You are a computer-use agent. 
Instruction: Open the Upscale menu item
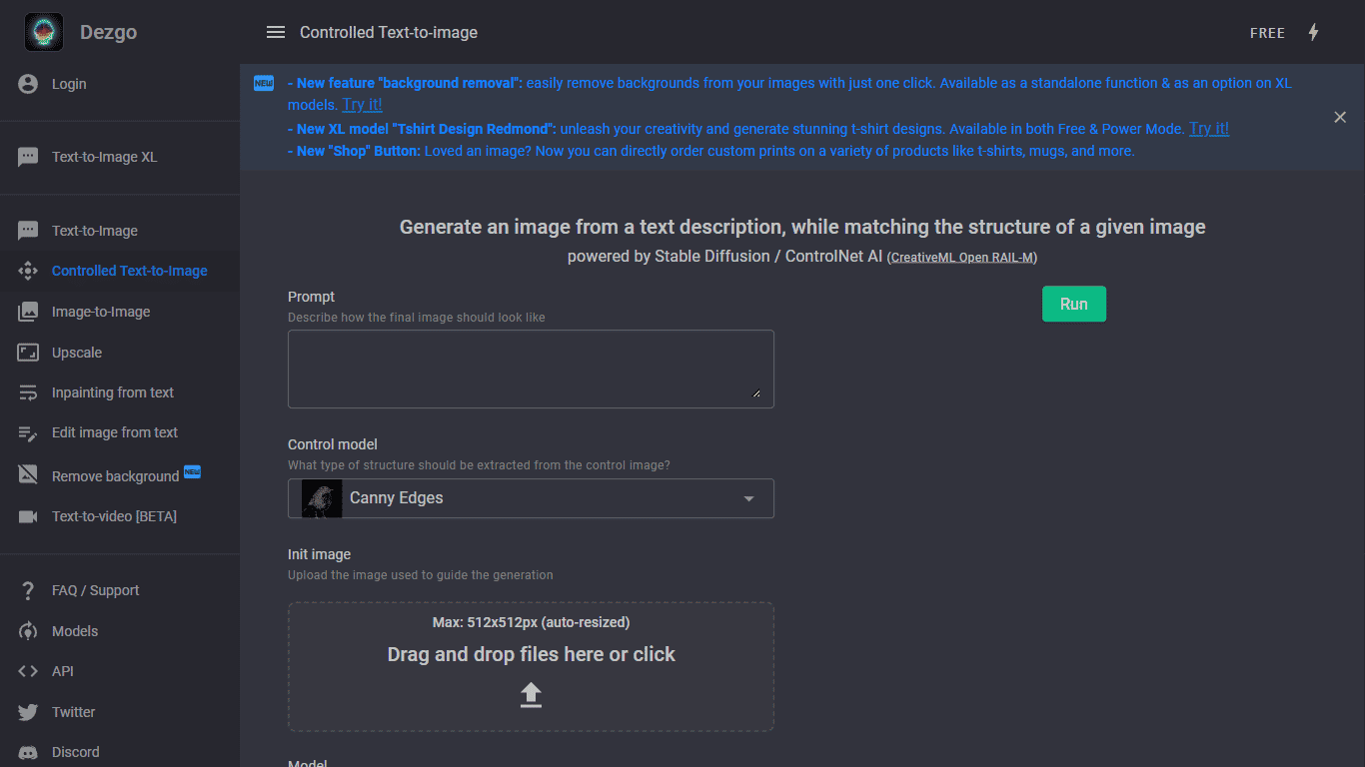pos(77,353)
